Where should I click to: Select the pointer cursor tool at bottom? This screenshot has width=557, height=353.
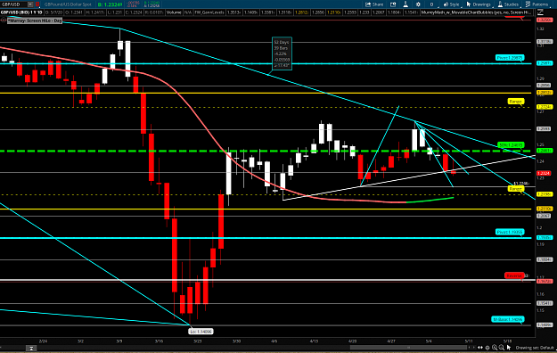[509, 348]
